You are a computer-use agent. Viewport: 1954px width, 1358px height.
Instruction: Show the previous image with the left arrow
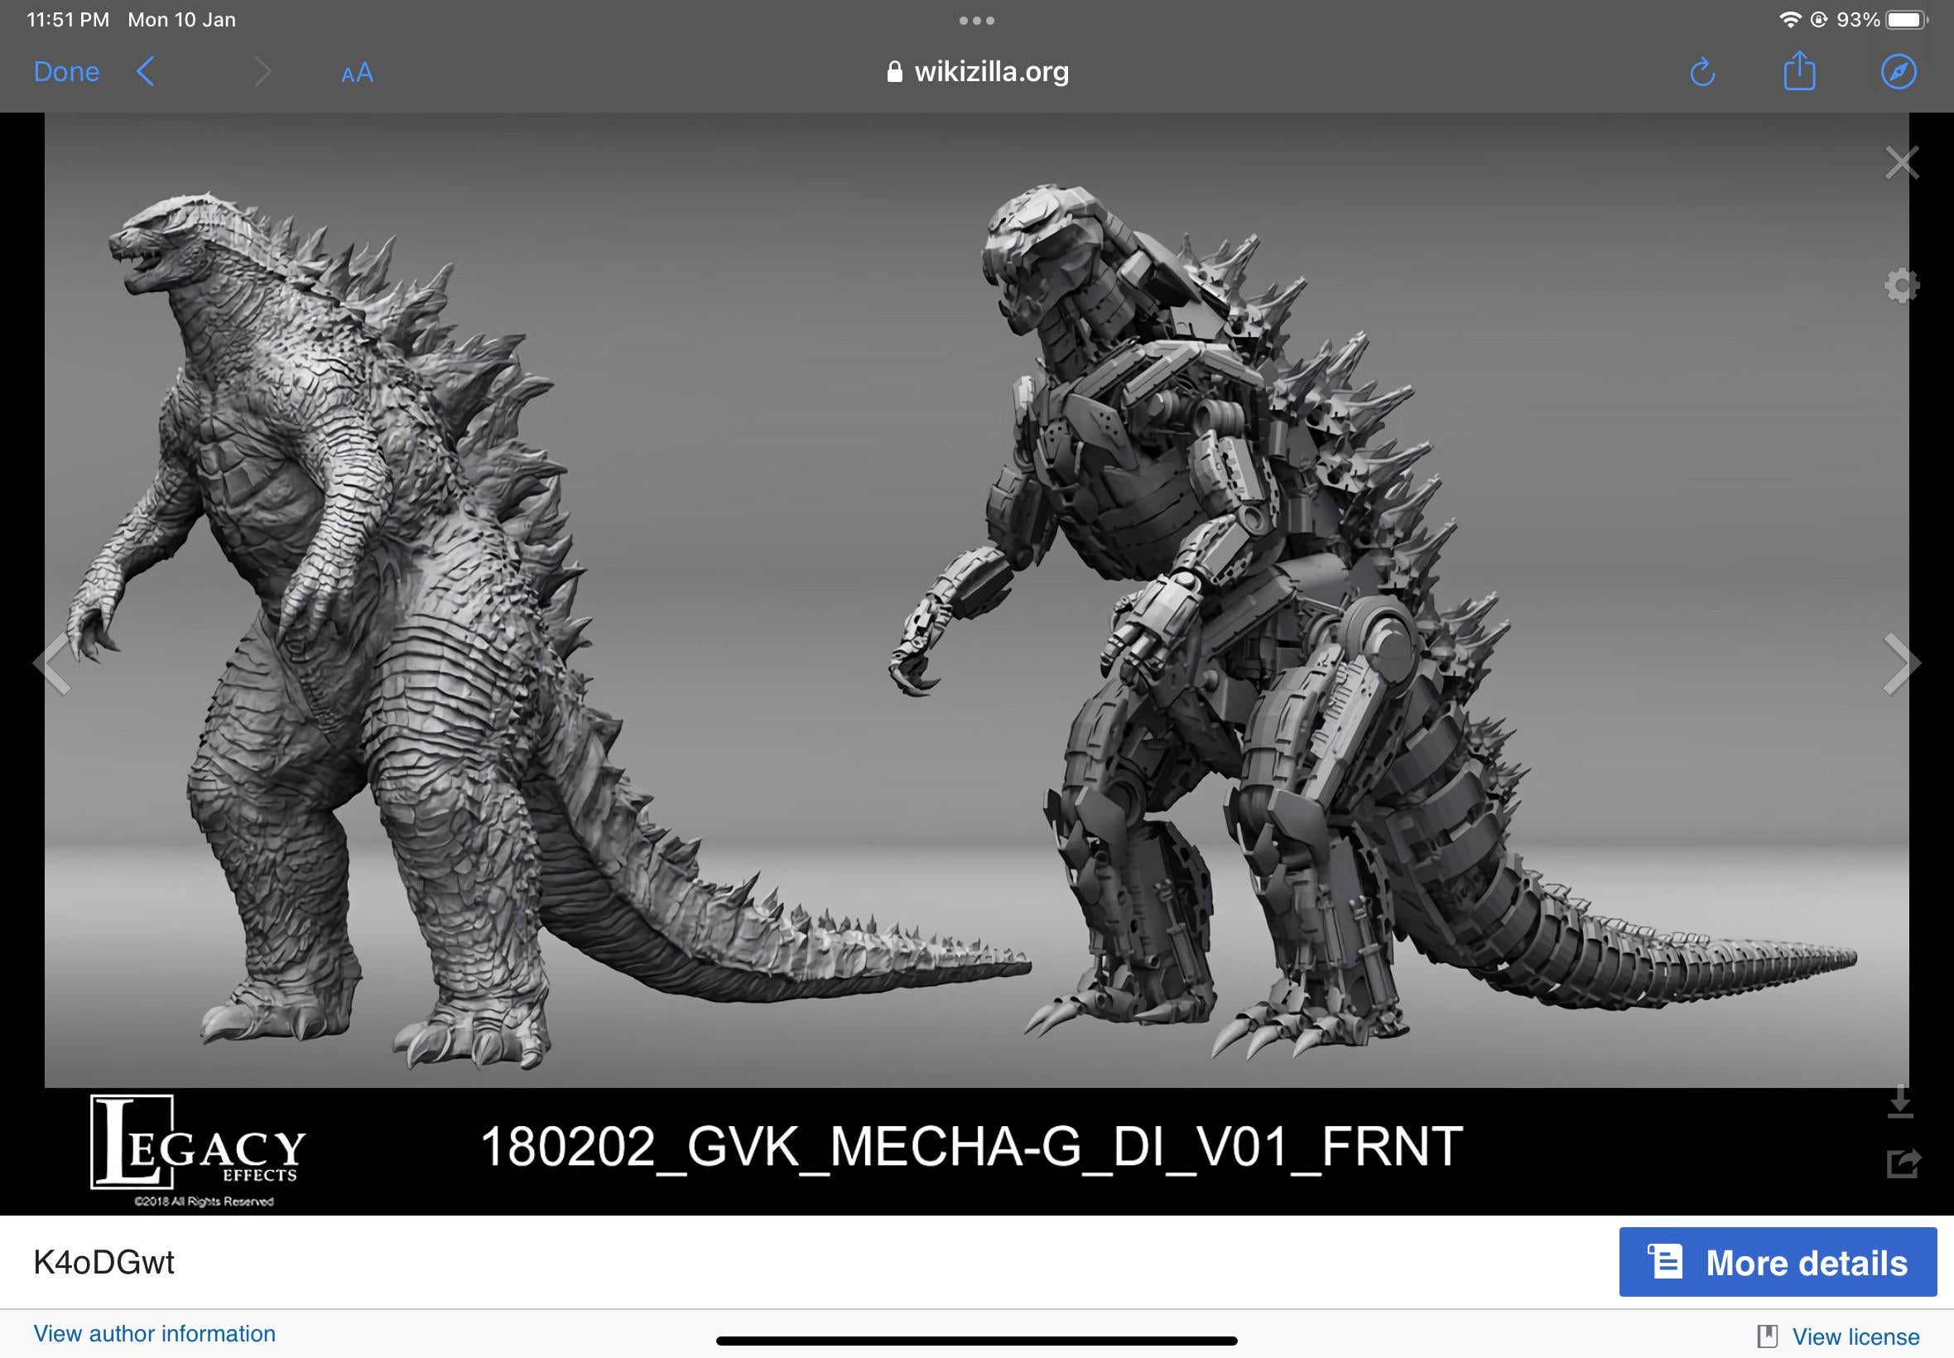click(53, 664)
